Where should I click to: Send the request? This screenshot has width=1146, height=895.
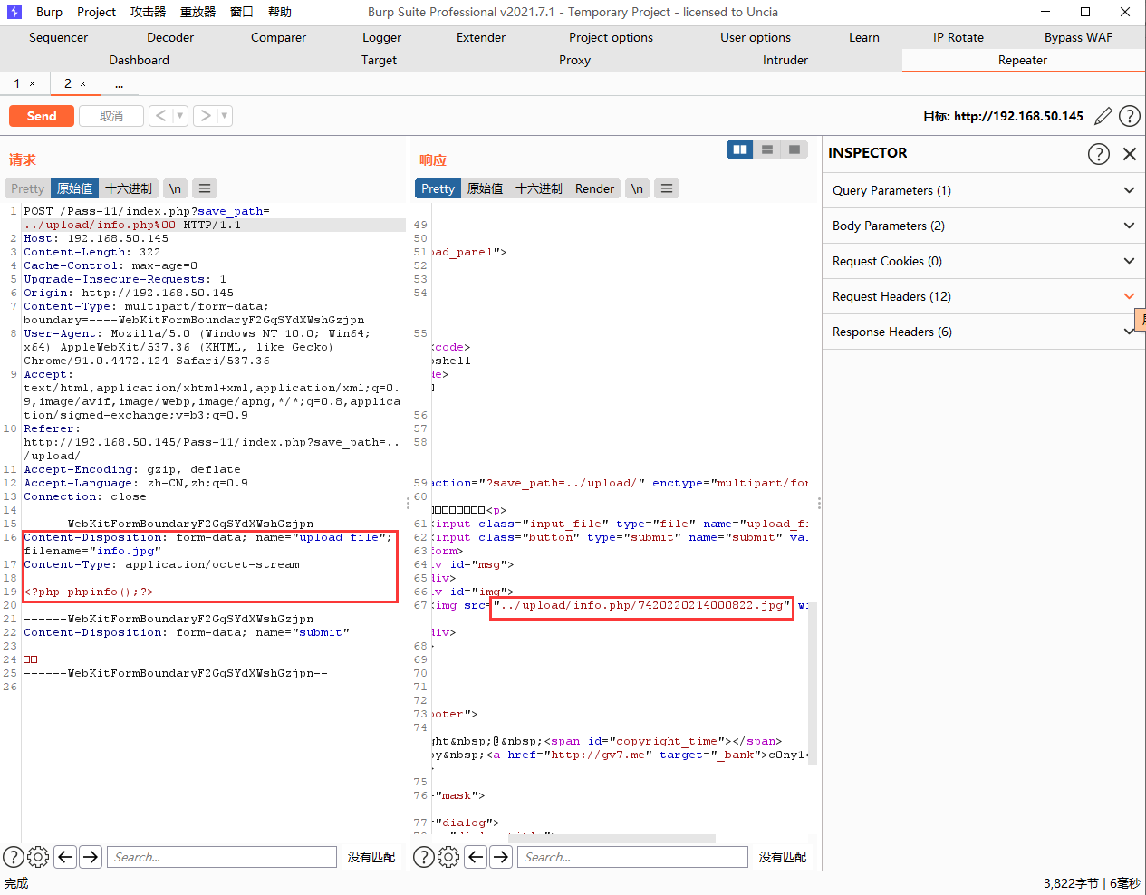(42, 116)
